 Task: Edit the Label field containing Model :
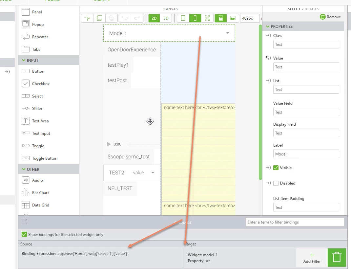click(306, 154)
